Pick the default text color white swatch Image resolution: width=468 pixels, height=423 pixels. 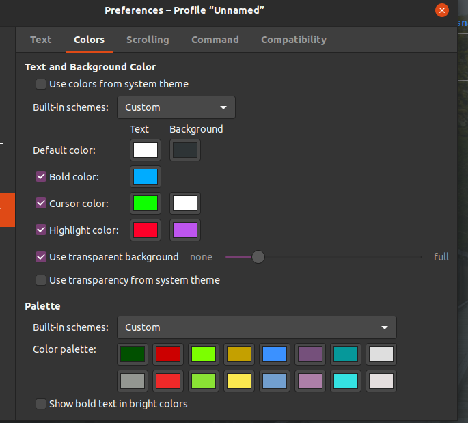pos(146,150)
